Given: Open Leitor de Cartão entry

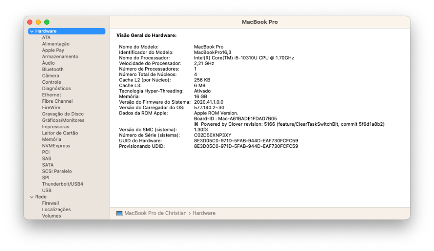Looking at the screenshot, I should (x=60, y=133).
